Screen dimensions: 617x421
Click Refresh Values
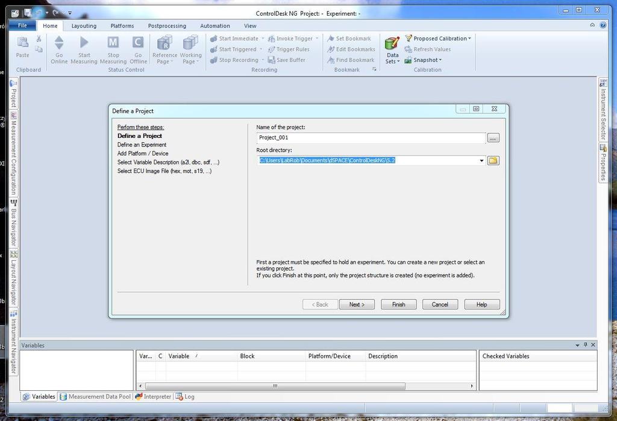point(428,49)
